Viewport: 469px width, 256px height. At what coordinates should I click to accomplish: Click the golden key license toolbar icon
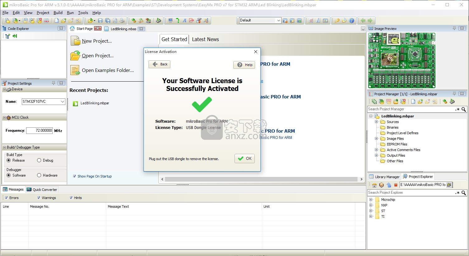337,21
